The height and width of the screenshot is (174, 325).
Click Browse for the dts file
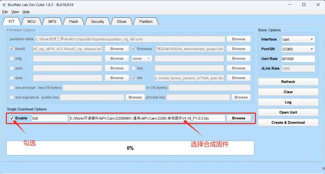coord(239,78)
